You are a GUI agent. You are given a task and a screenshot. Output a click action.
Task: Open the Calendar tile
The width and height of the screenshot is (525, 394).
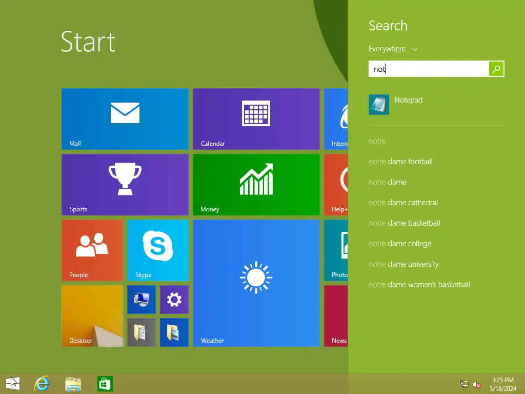click(x=256, y=119)
